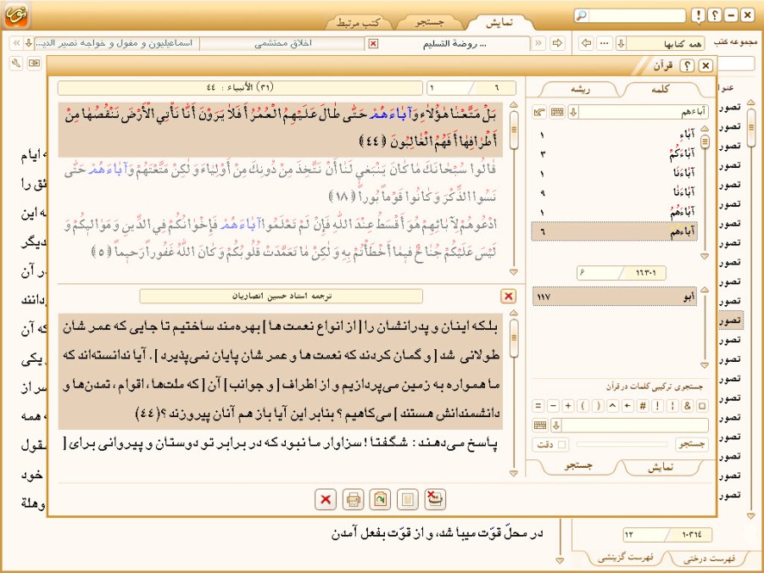Viewport: 764px width, 573px height.
Task: Close the روضة التسليم document tab
Action: click(373, 44)
